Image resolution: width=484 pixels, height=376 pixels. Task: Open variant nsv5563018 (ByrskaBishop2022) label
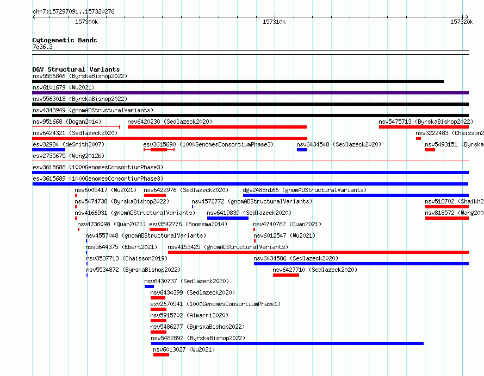point(80,99)
